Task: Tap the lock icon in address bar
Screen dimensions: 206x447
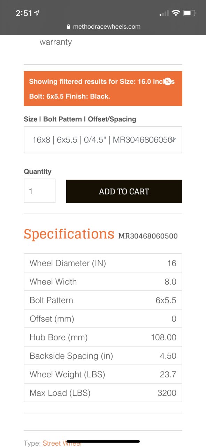Action: pyautogui.click(x=68, y=27)
